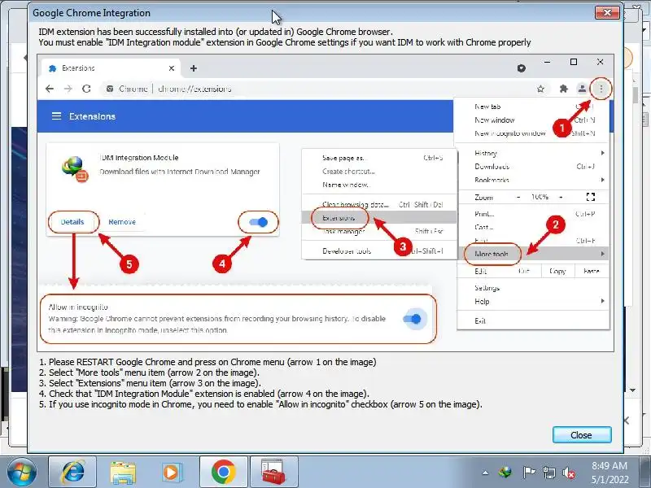Click Copy in the Edit row
The width and height of the screenshot is (651, 488).
click(x=557, y=271)
